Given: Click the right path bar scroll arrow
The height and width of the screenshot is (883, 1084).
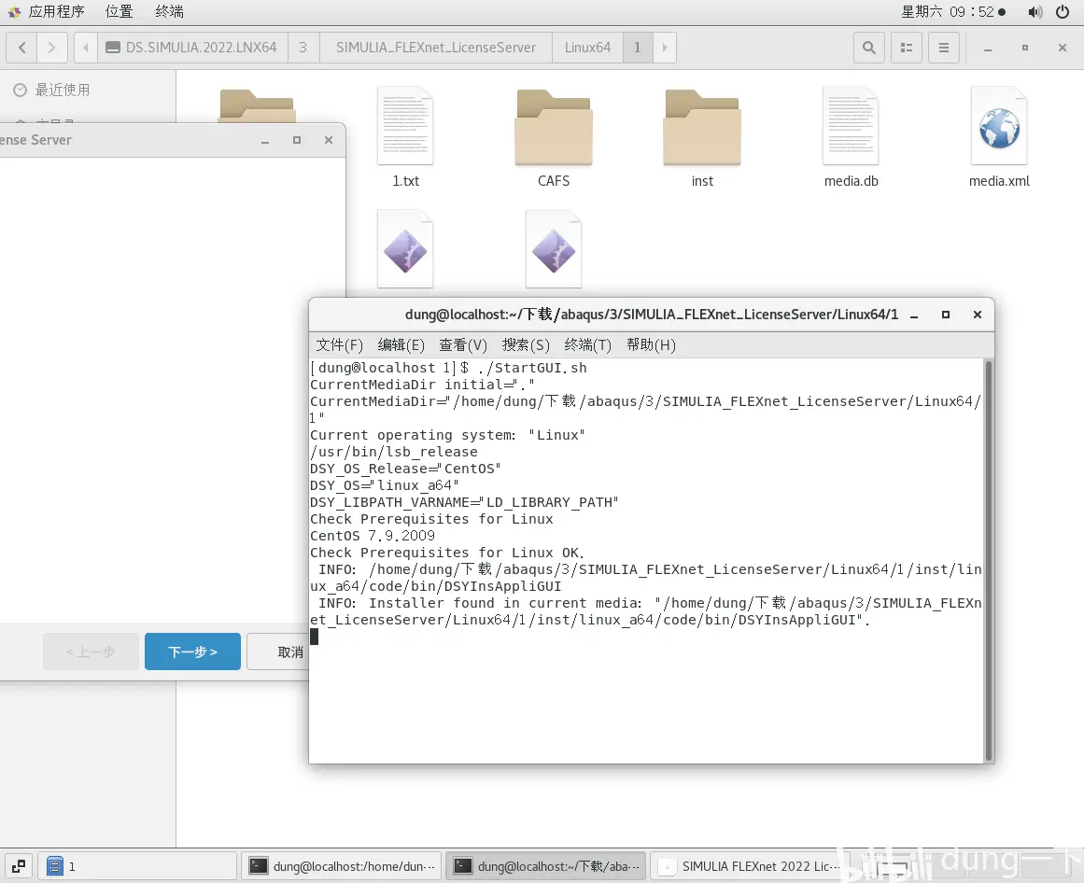Looking at the screenshot, I should [665, 48].
